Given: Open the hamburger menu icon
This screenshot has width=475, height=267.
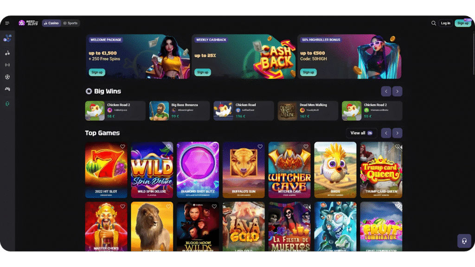Looking at the screenshot, I should point(7,23).
